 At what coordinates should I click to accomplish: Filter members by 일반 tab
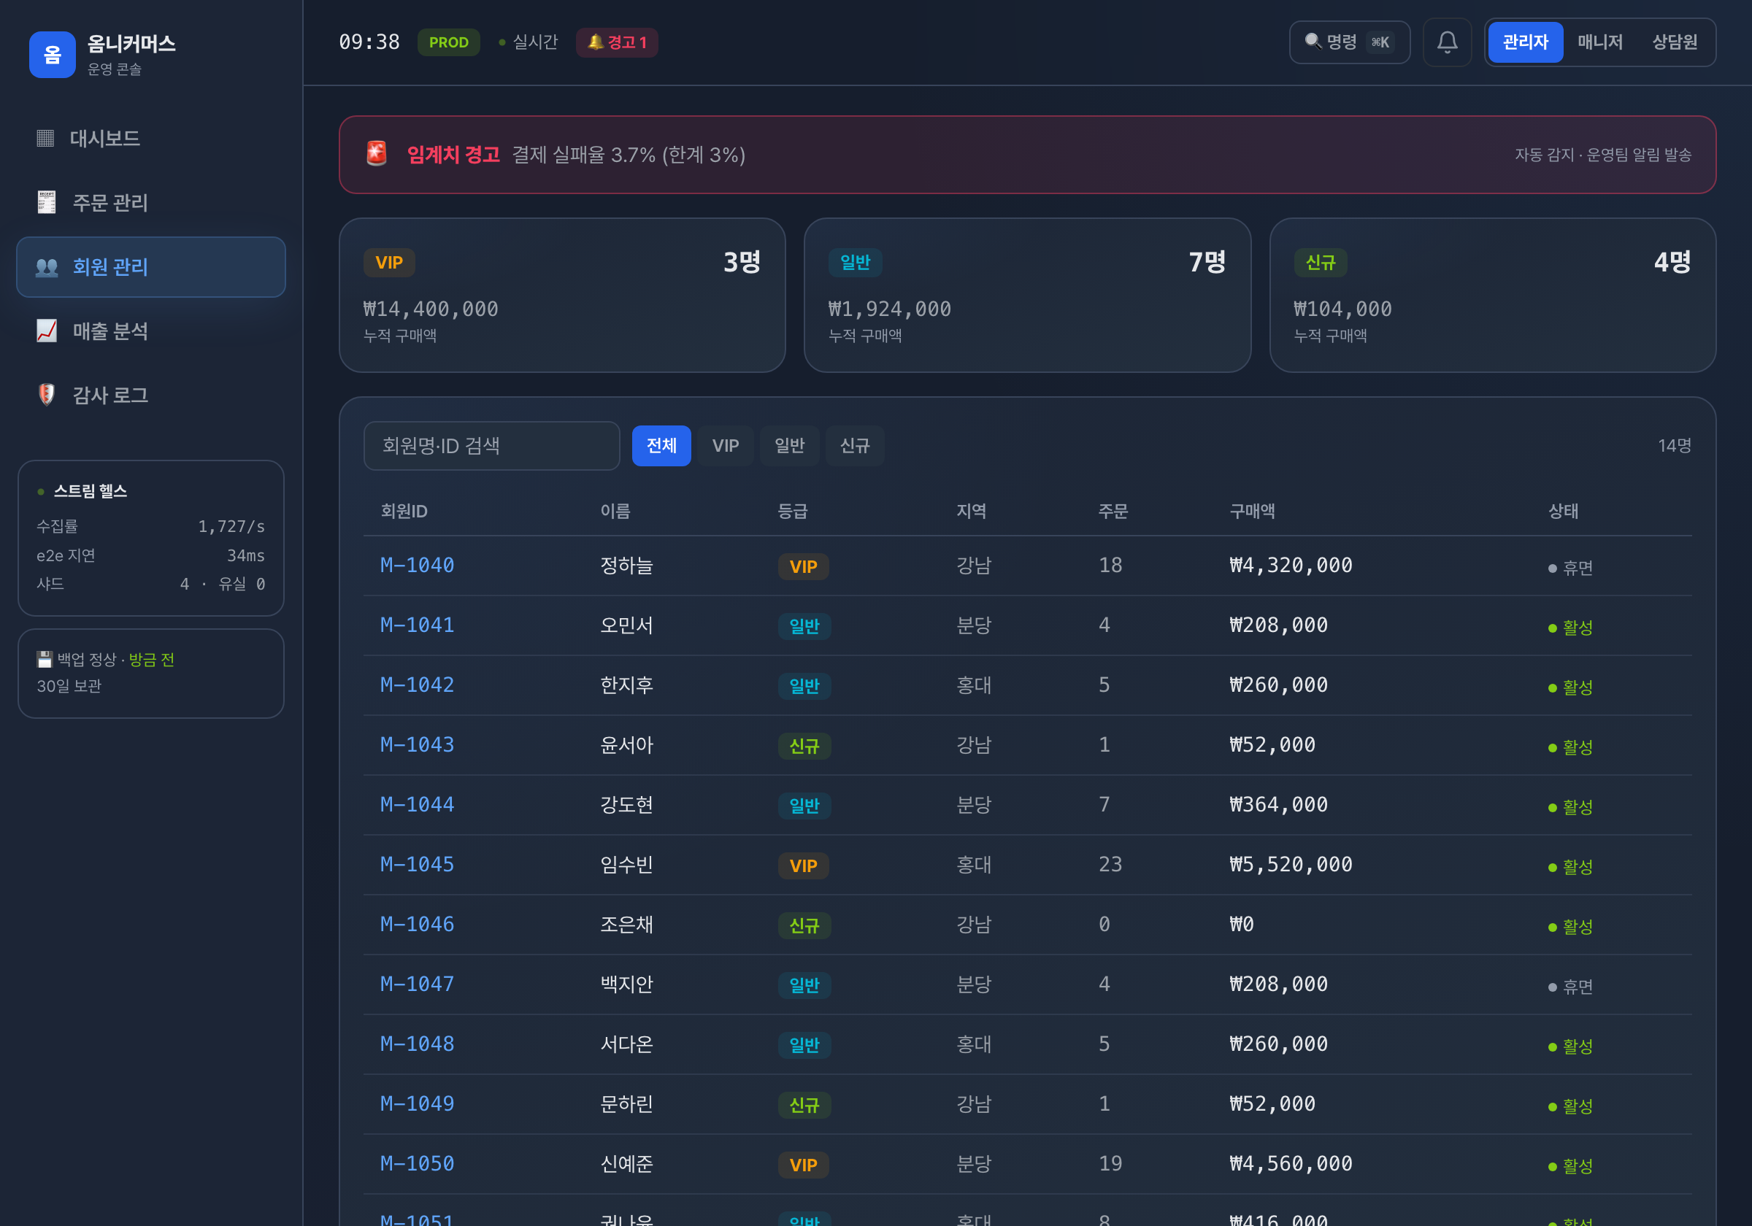click(789, 446)
